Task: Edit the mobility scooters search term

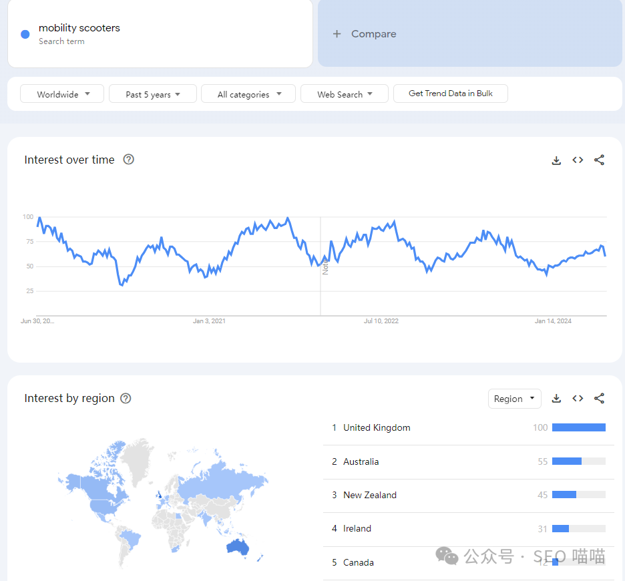Action: click(x=79, y=28)
